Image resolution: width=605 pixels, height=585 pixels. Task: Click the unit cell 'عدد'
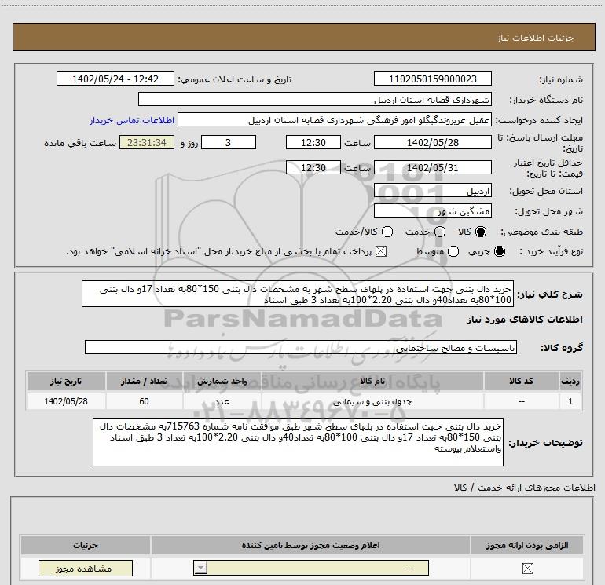(222, 401)
